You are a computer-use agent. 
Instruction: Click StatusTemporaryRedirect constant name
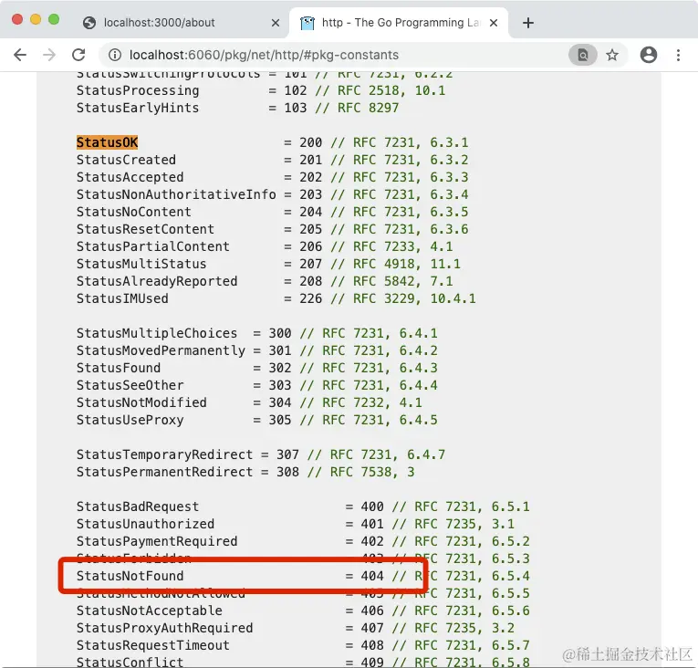(165, 455)
